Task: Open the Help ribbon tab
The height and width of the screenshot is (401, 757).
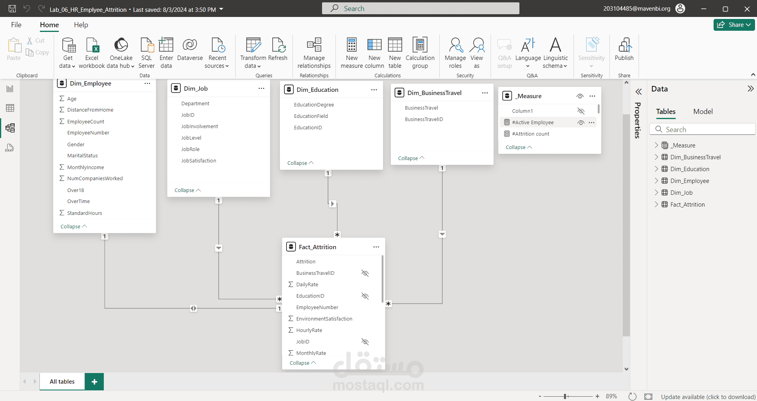Action: 81,25
